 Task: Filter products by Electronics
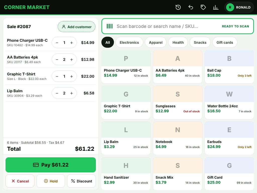[x=129, y=42]
